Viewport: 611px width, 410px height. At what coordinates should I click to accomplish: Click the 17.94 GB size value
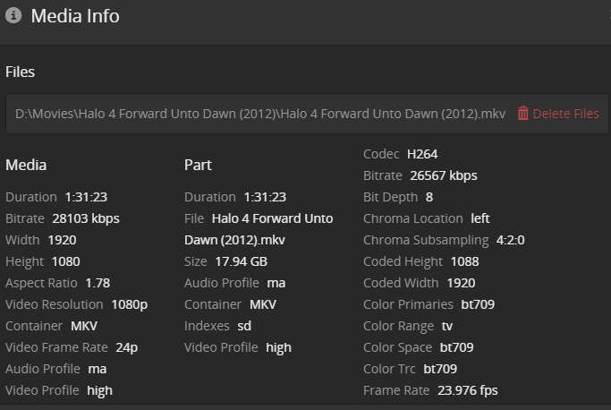click(242, 261)
